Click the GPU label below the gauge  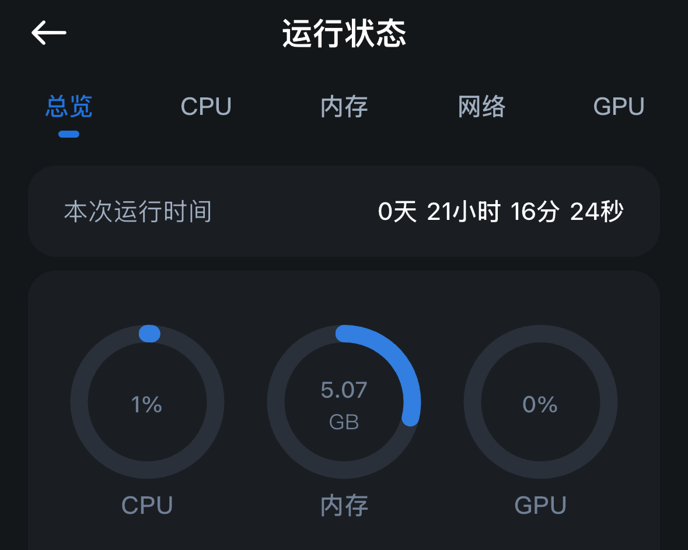540,505
